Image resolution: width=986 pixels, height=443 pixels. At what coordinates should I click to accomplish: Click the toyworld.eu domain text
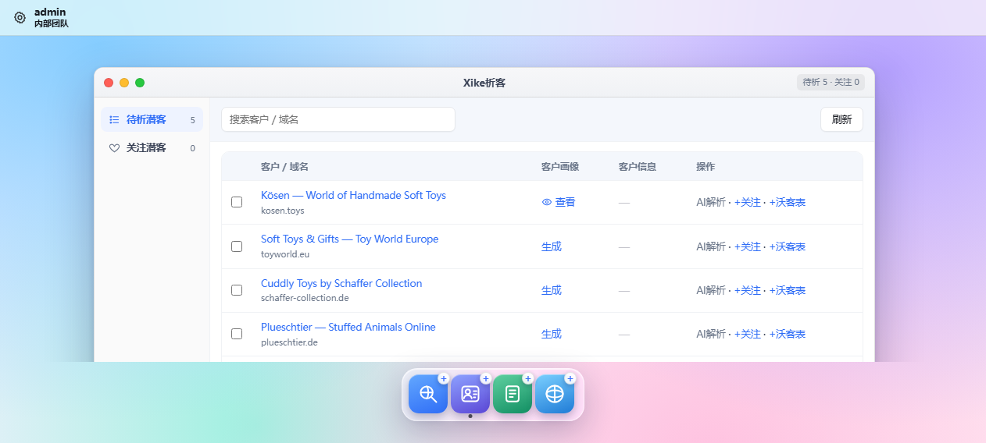(285, 254)
